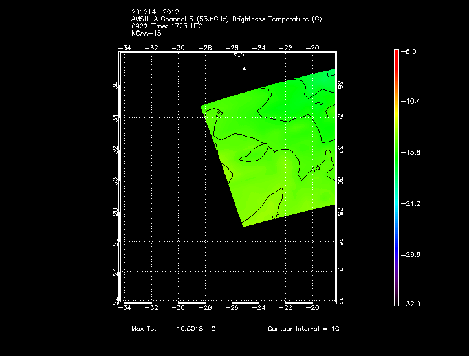Click the AMSU-A Channel 5 title line
The image size is (469, 356).
(226, 19)
